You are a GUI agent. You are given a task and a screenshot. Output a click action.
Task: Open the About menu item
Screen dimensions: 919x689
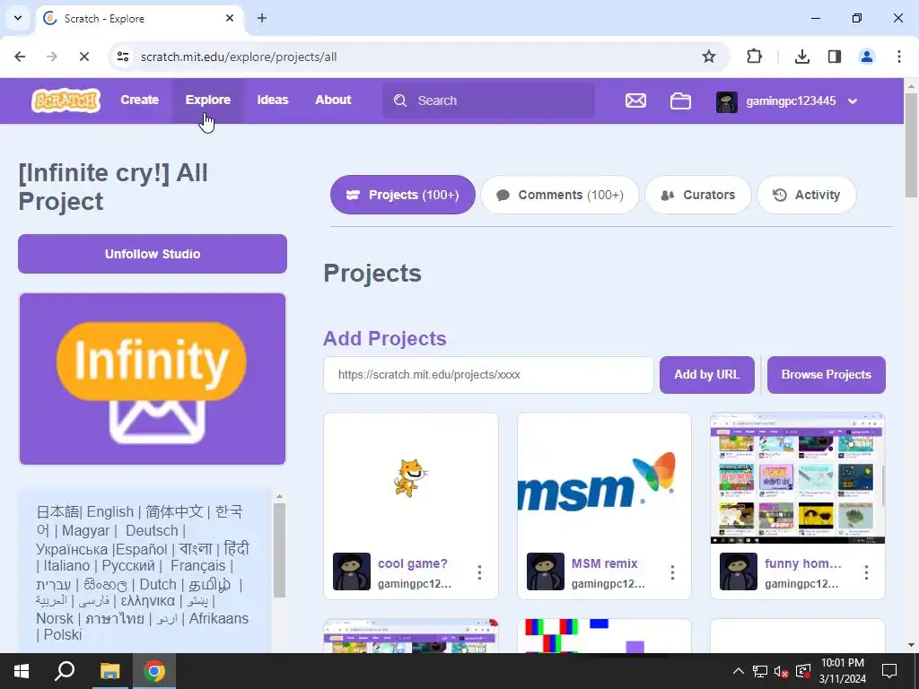tap(333, 100)
